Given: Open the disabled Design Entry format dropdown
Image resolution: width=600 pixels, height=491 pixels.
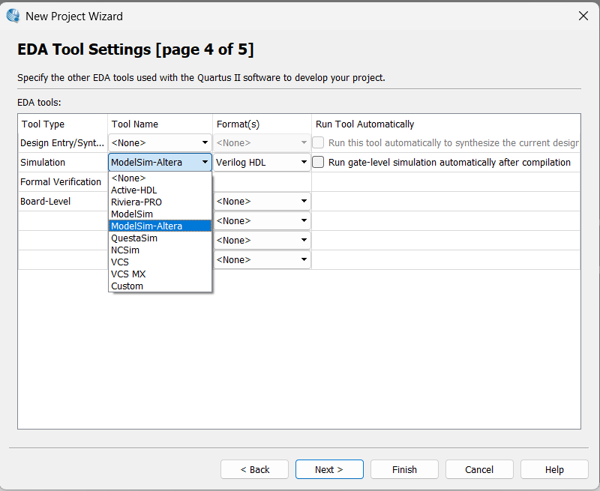Looking at the screenshot, I should coord(262,142).
